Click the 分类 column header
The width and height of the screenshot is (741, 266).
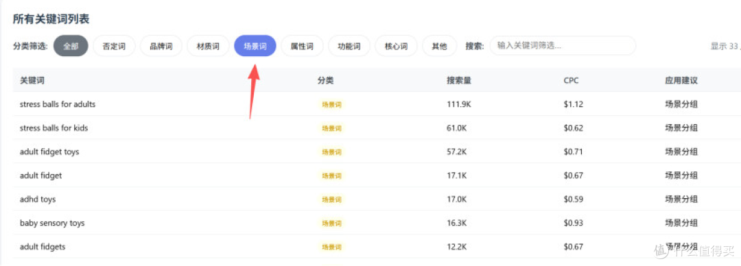pyautogui.click(x=326, y=80)
